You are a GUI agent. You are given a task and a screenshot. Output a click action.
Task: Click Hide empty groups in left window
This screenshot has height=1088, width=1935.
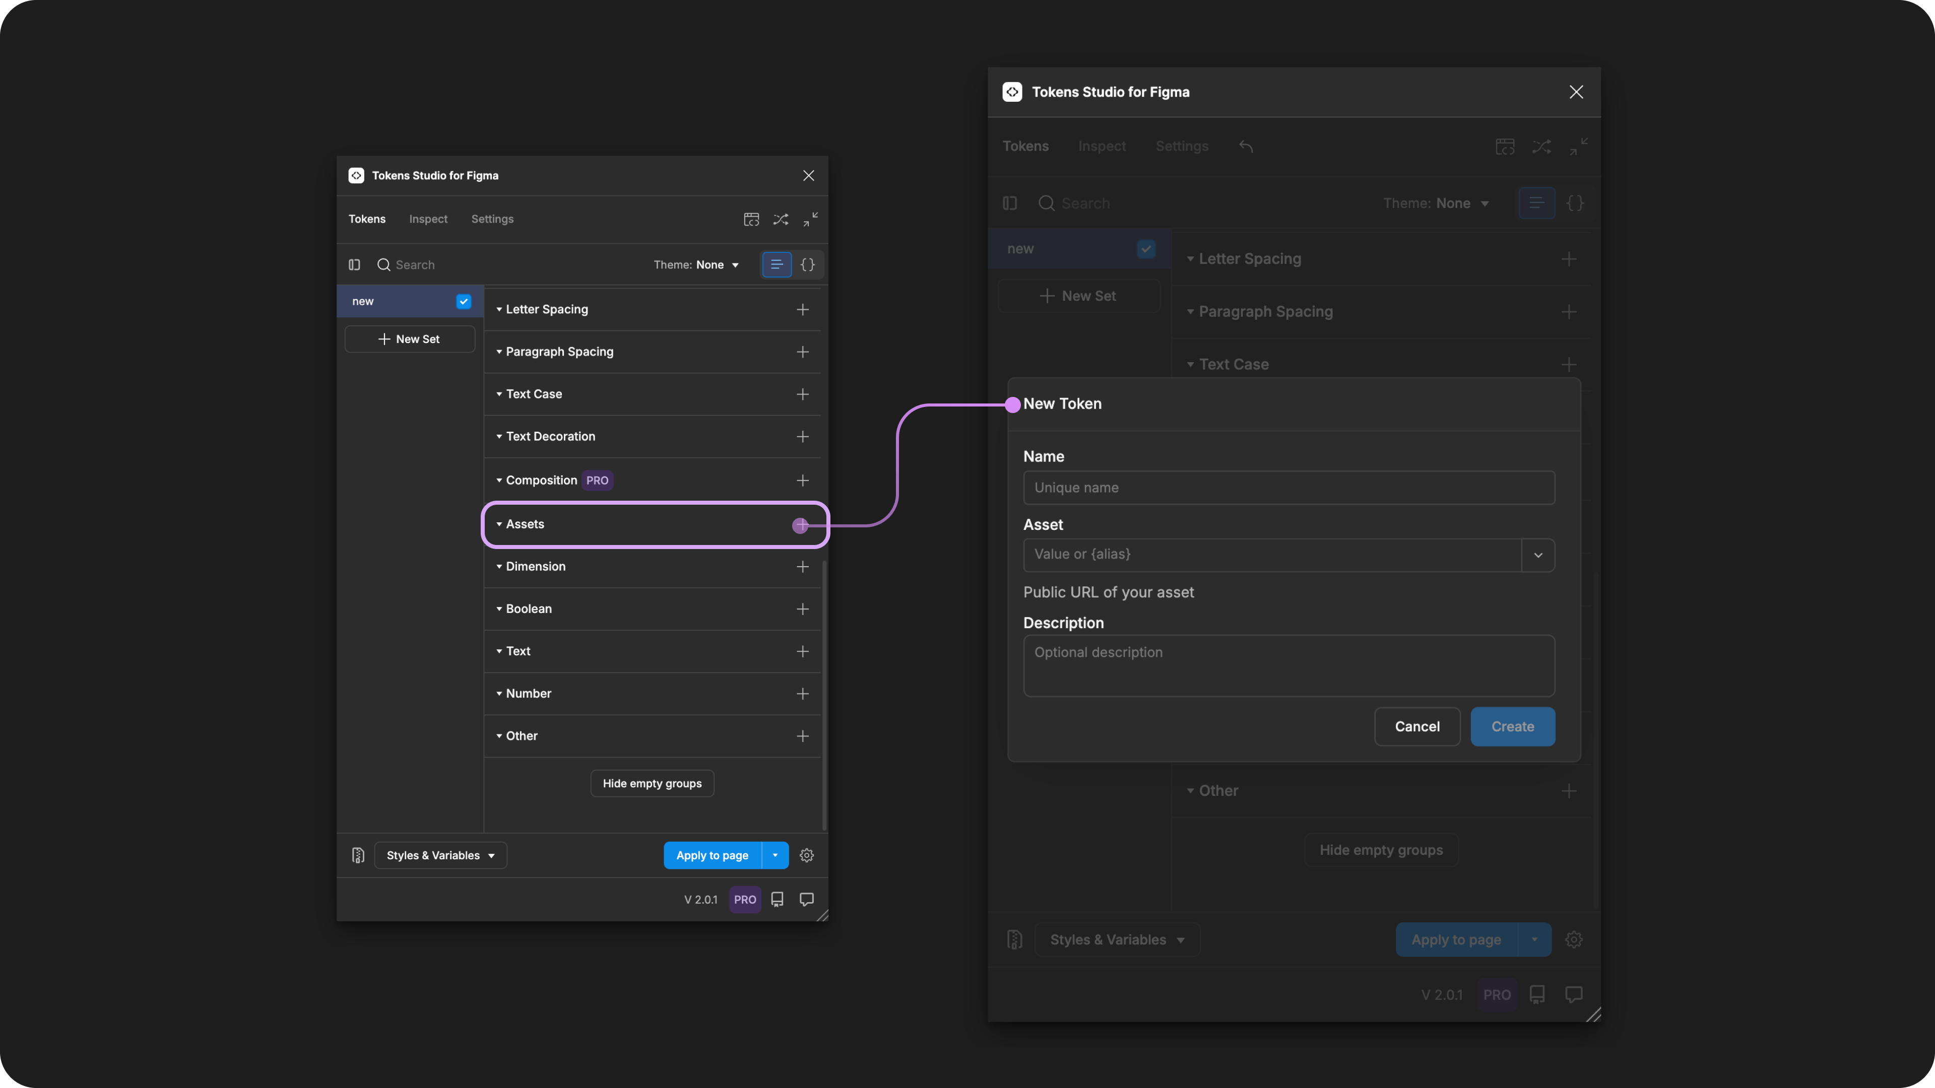[x=652, y=783]
